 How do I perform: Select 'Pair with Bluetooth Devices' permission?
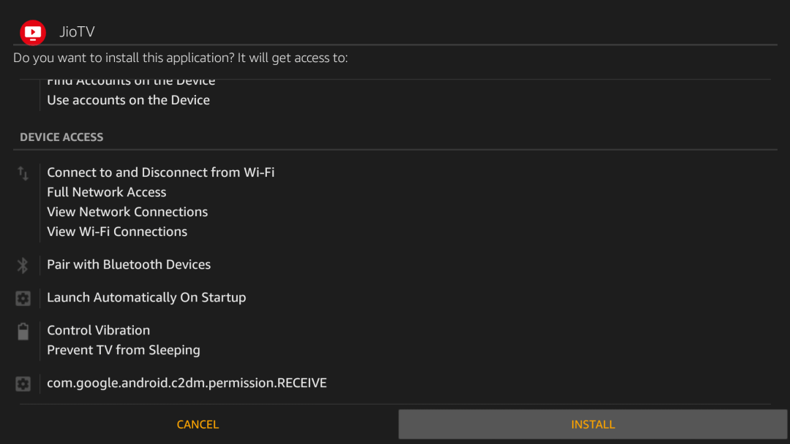(129, 264)
